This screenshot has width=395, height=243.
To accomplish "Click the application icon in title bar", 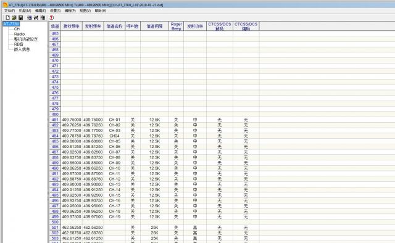I will point(5,5).
